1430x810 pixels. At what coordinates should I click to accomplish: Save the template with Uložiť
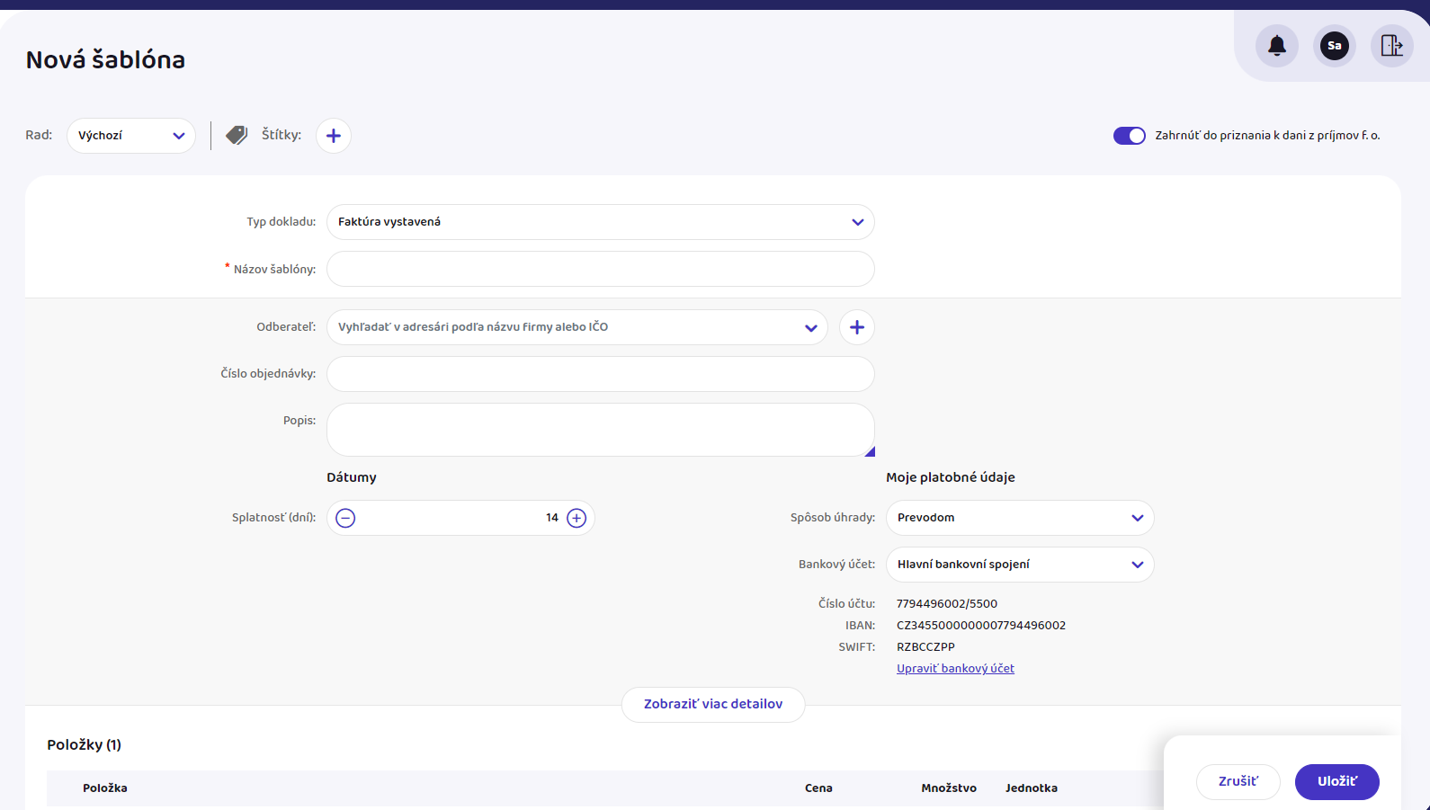pyautogui.click(x=1336, y=781)
